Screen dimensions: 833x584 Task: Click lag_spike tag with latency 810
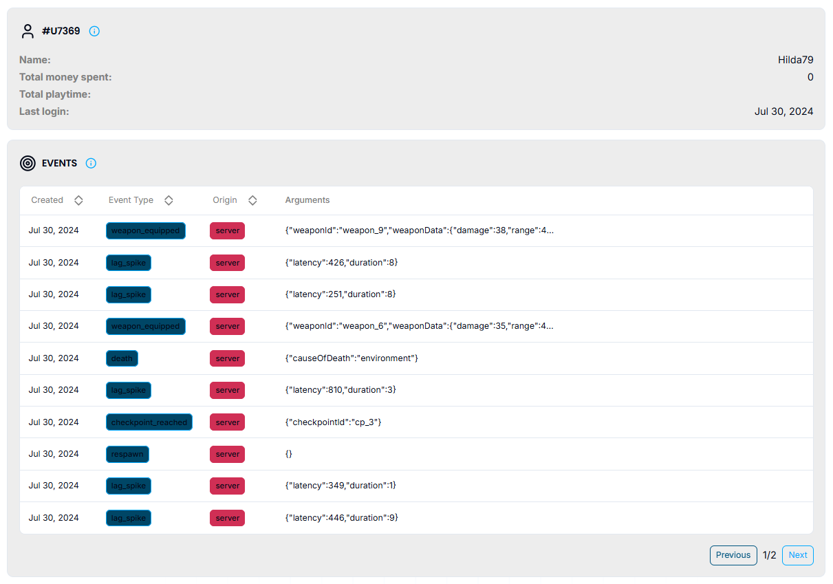point(129,390)
